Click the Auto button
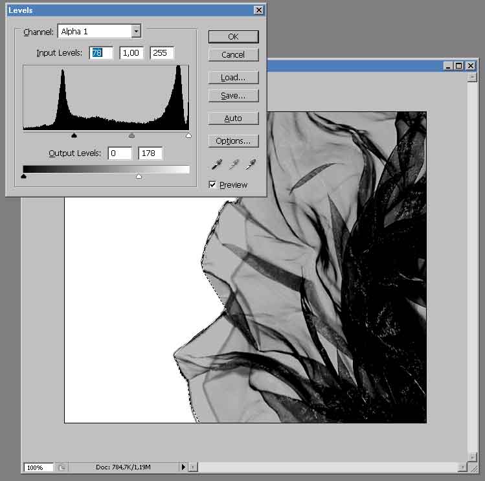The width and height of the screenshot is (485, 481). (x=233, y=118)
